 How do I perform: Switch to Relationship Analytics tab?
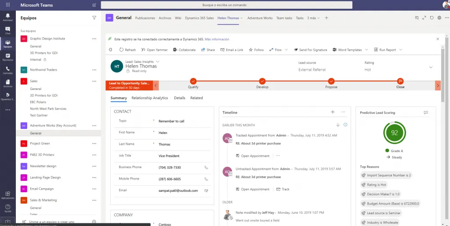tap(149, 98)
